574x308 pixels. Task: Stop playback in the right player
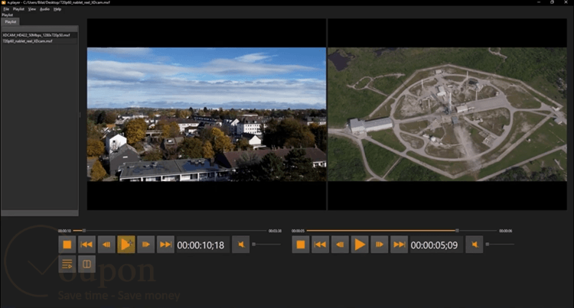(x=301, y=245)
